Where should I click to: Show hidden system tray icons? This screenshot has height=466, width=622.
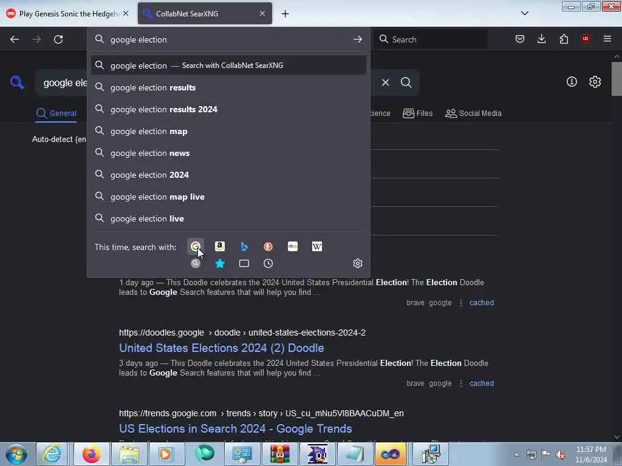point(516,454)
